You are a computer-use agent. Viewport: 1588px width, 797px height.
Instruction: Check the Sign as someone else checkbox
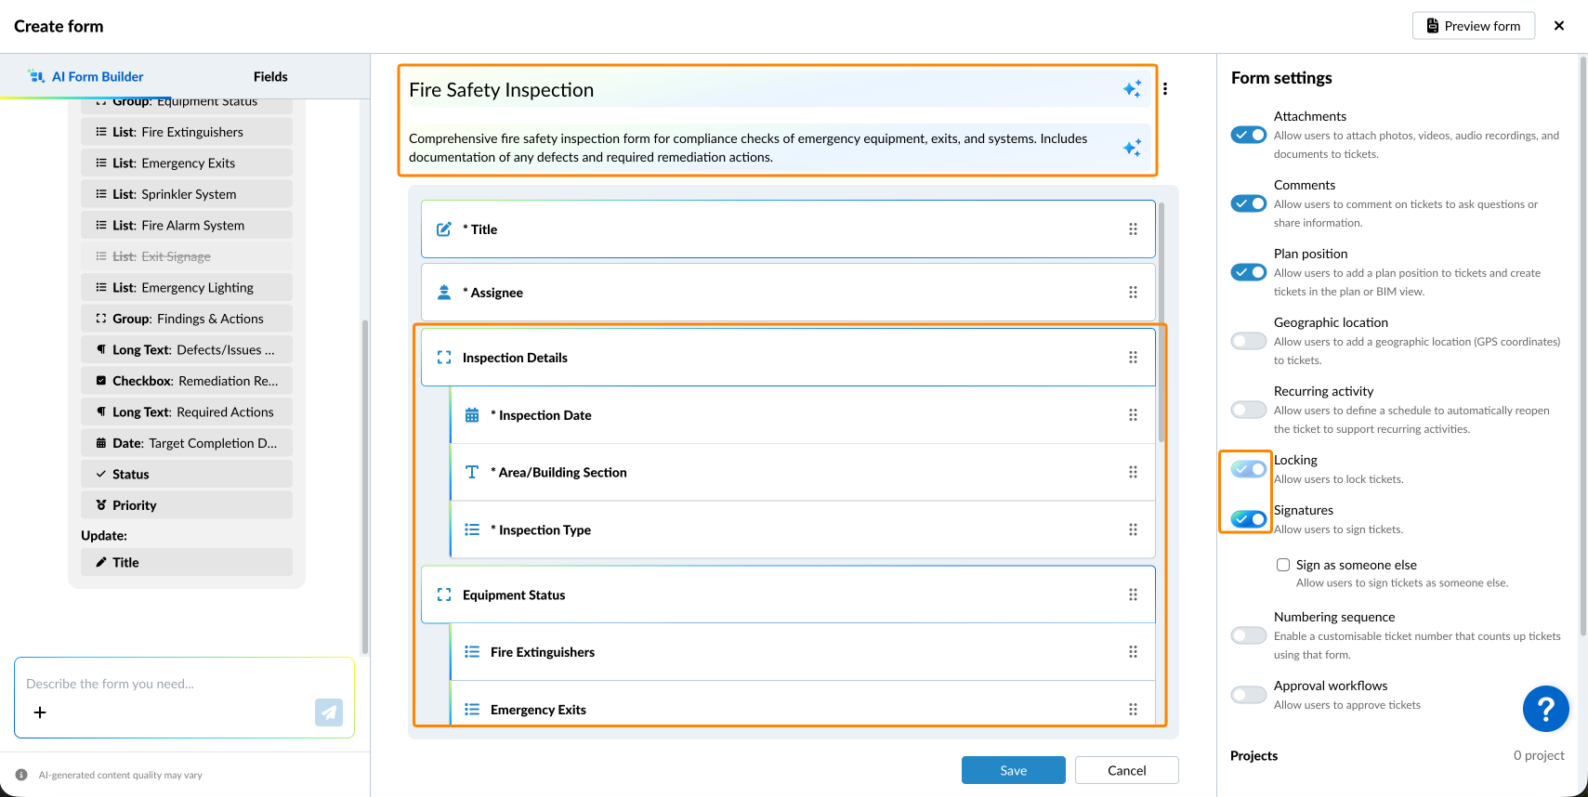coord(1283,565)
